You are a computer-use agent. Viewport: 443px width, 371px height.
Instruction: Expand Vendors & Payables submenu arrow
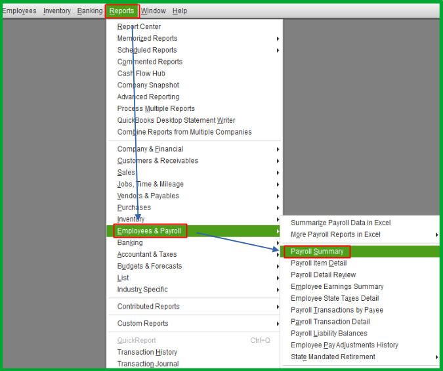tap(278, 196)
